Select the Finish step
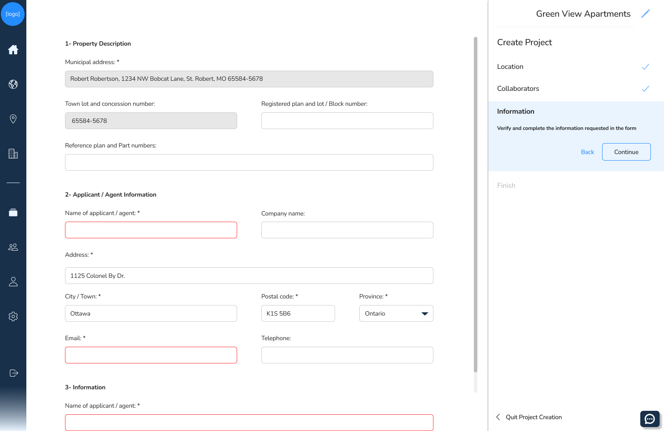Image resolution: width=664 pixels, height=431 pixels. (x=506, y=186)
